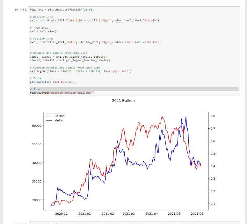Click the red Bitcoin legend line swatch

(49, 116)
